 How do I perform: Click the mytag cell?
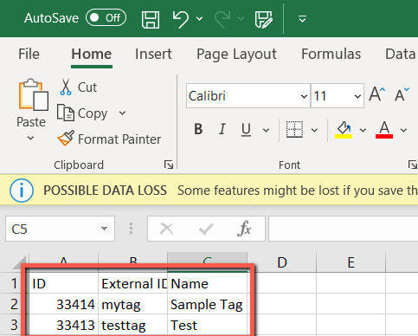pyautogui.click(x=132, y=304)
